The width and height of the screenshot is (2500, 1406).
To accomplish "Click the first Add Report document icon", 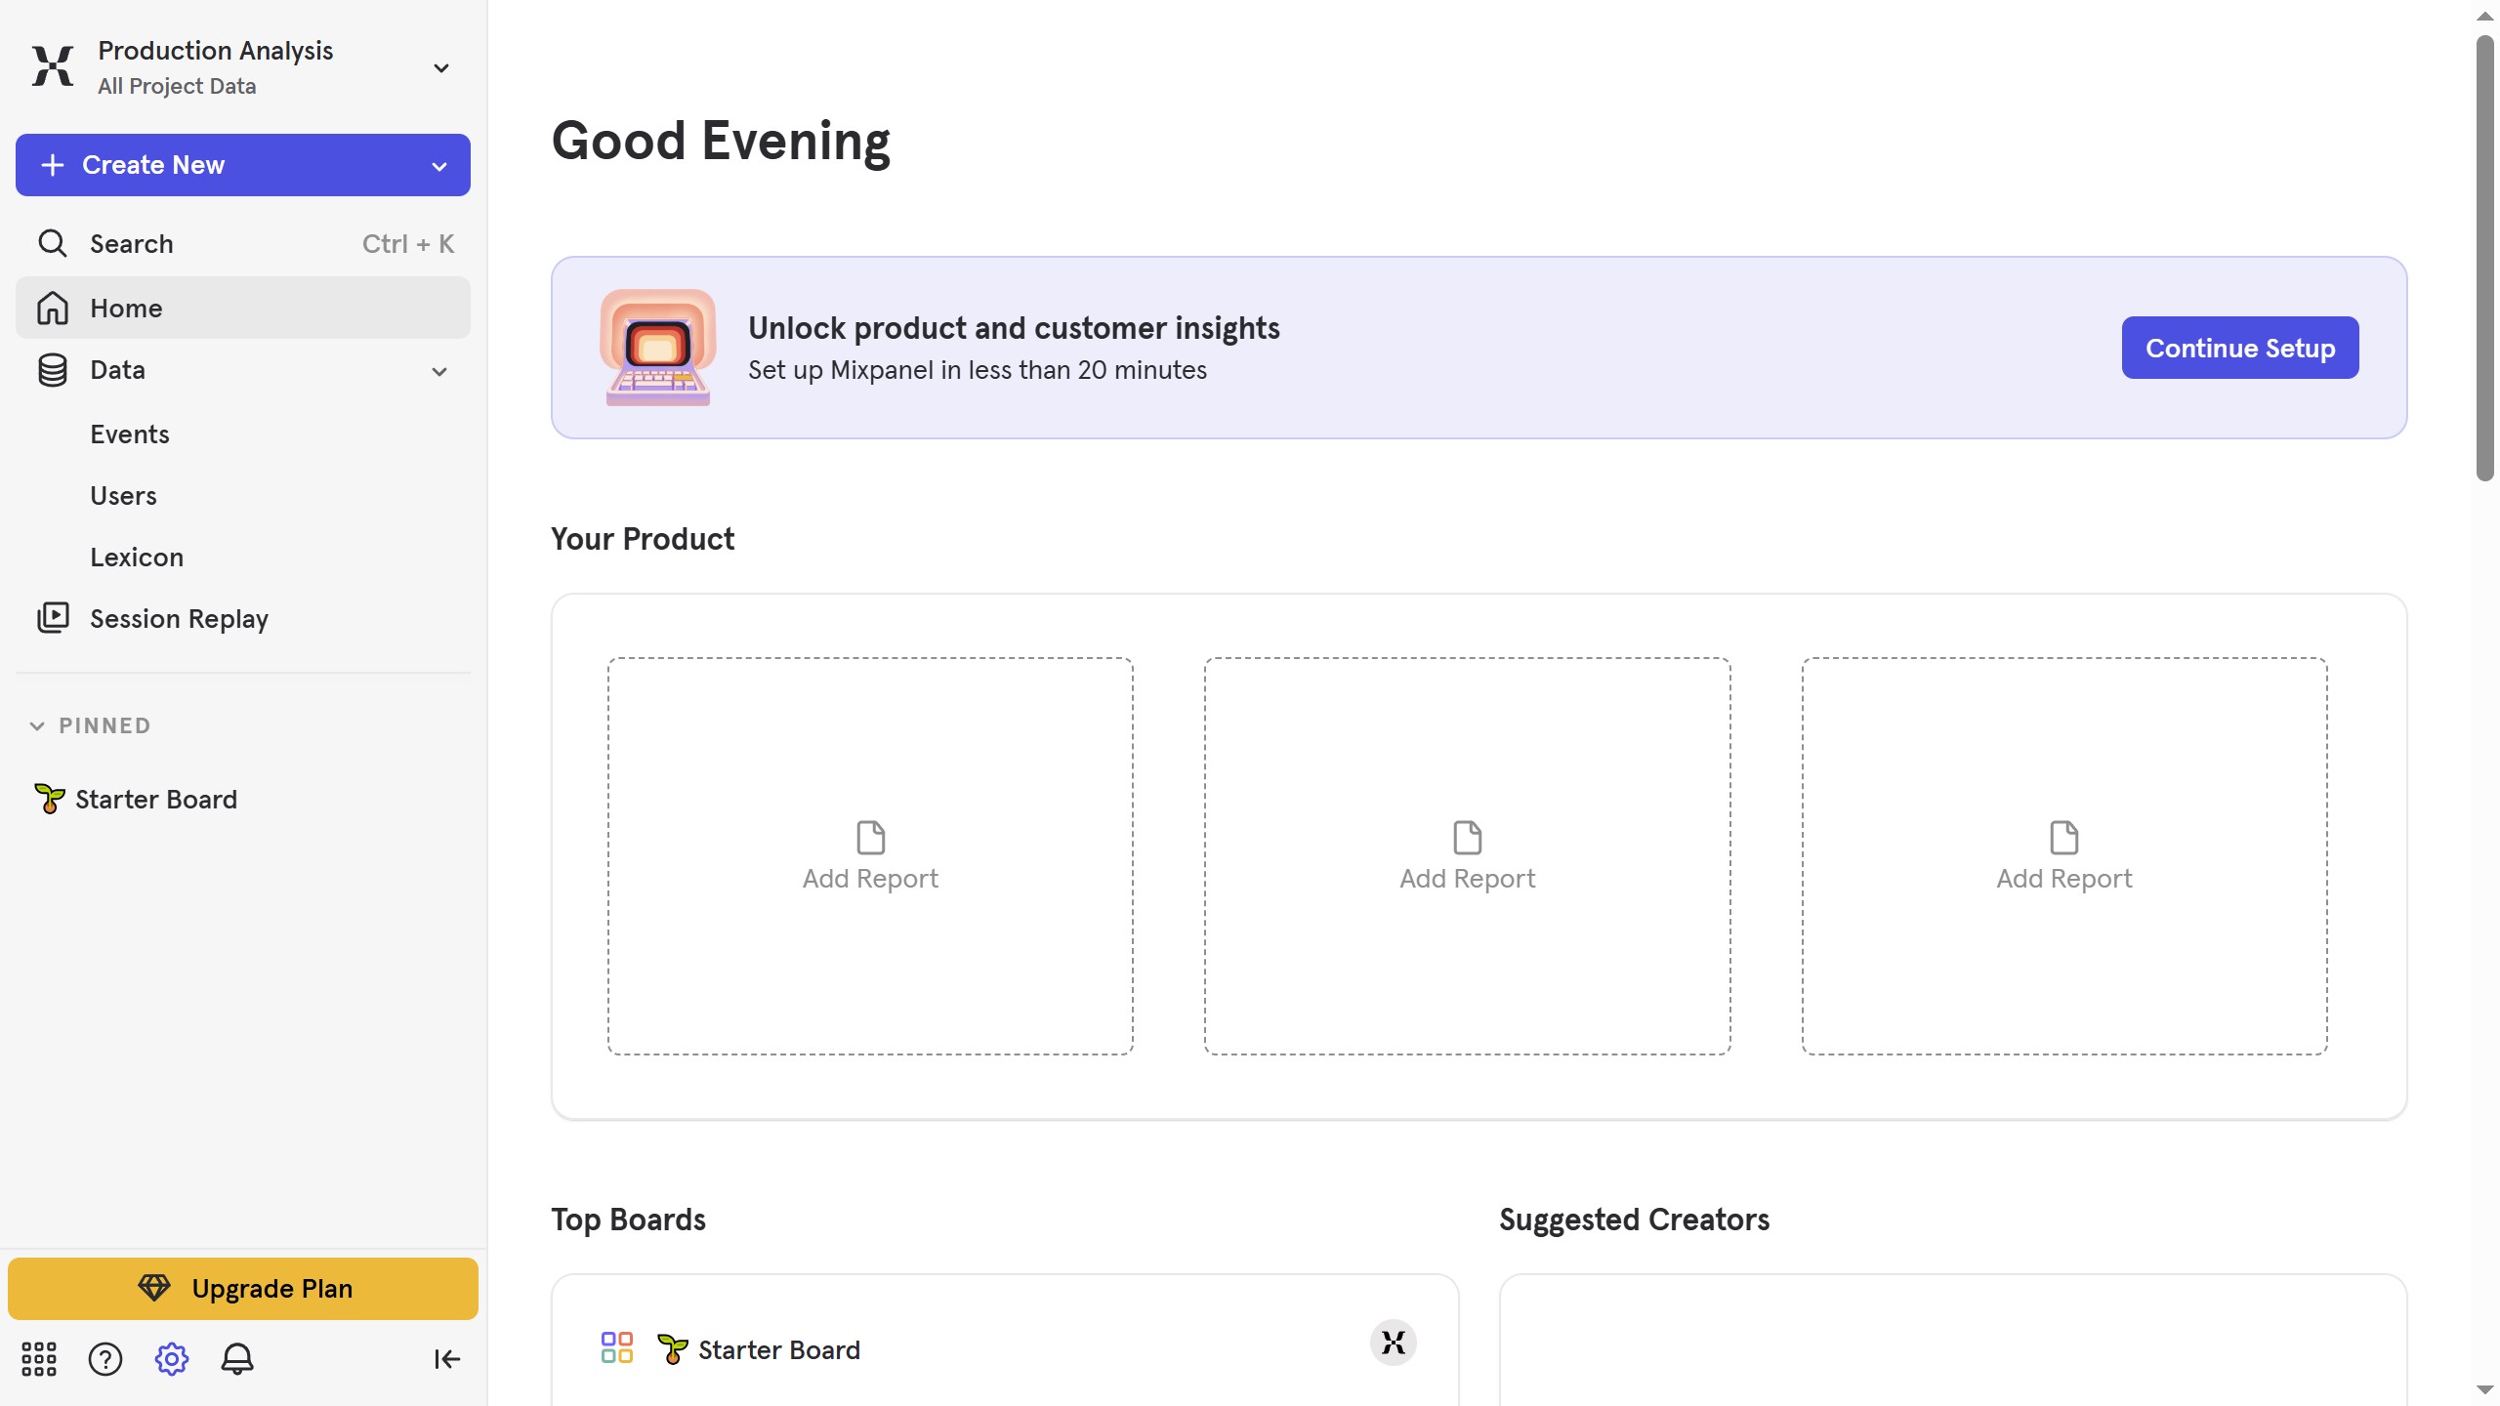I will click(871, 838).
